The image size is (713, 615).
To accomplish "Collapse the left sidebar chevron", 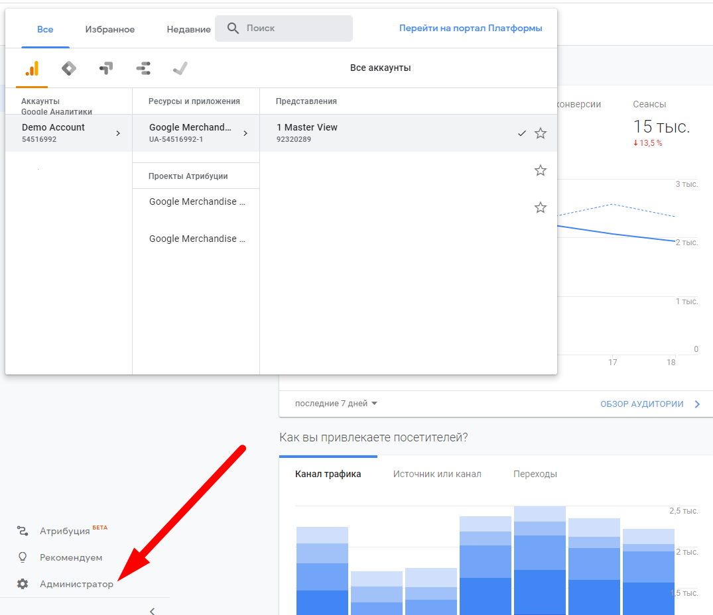I will tap(153, 611).
